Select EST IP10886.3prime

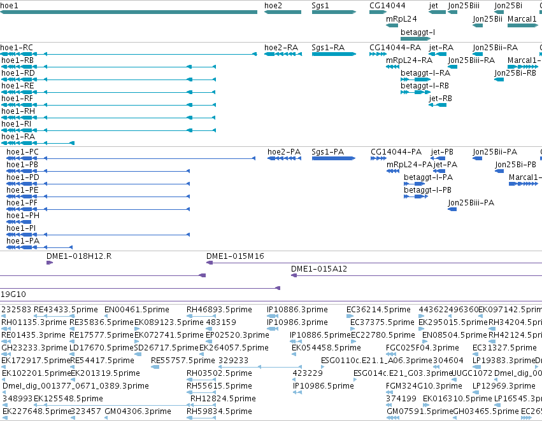coord(297,310)
